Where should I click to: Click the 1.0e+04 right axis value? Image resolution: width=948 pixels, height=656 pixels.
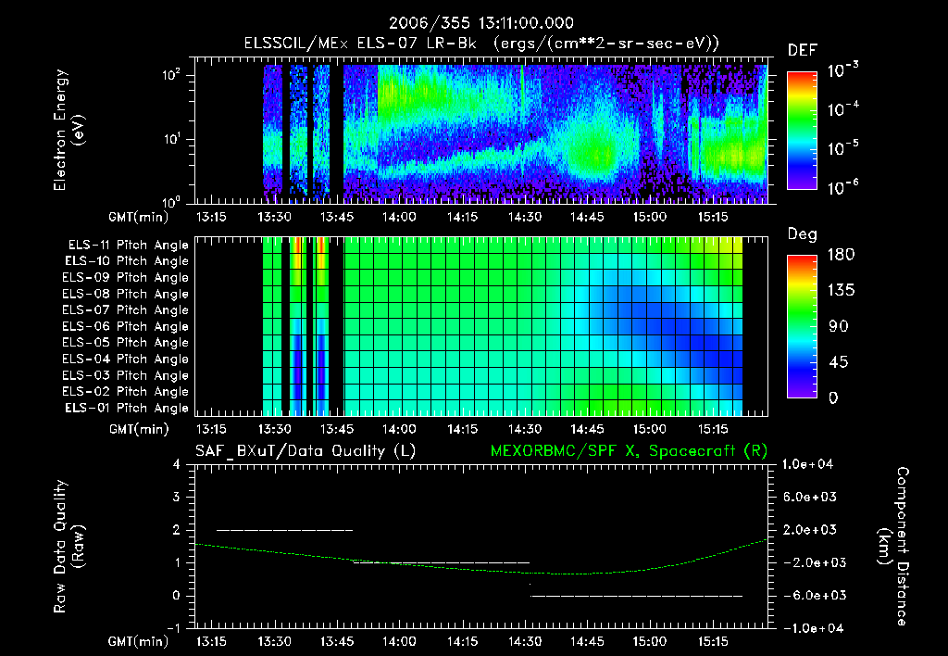[x=807, y=464]
